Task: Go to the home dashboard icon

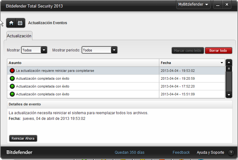Action: 11,23
